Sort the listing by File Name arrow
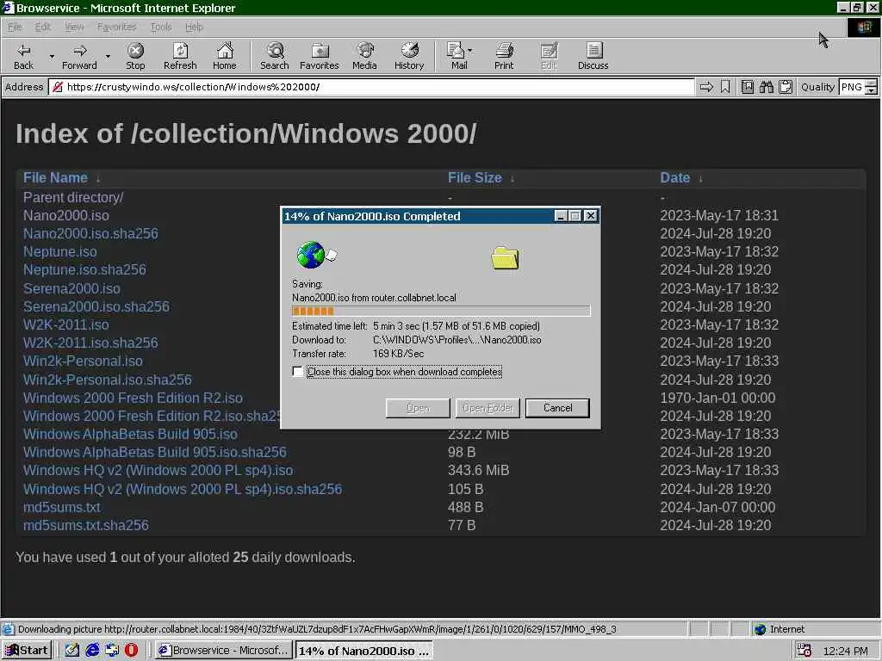This screenshot has height=661, width=882. [98, 179]
